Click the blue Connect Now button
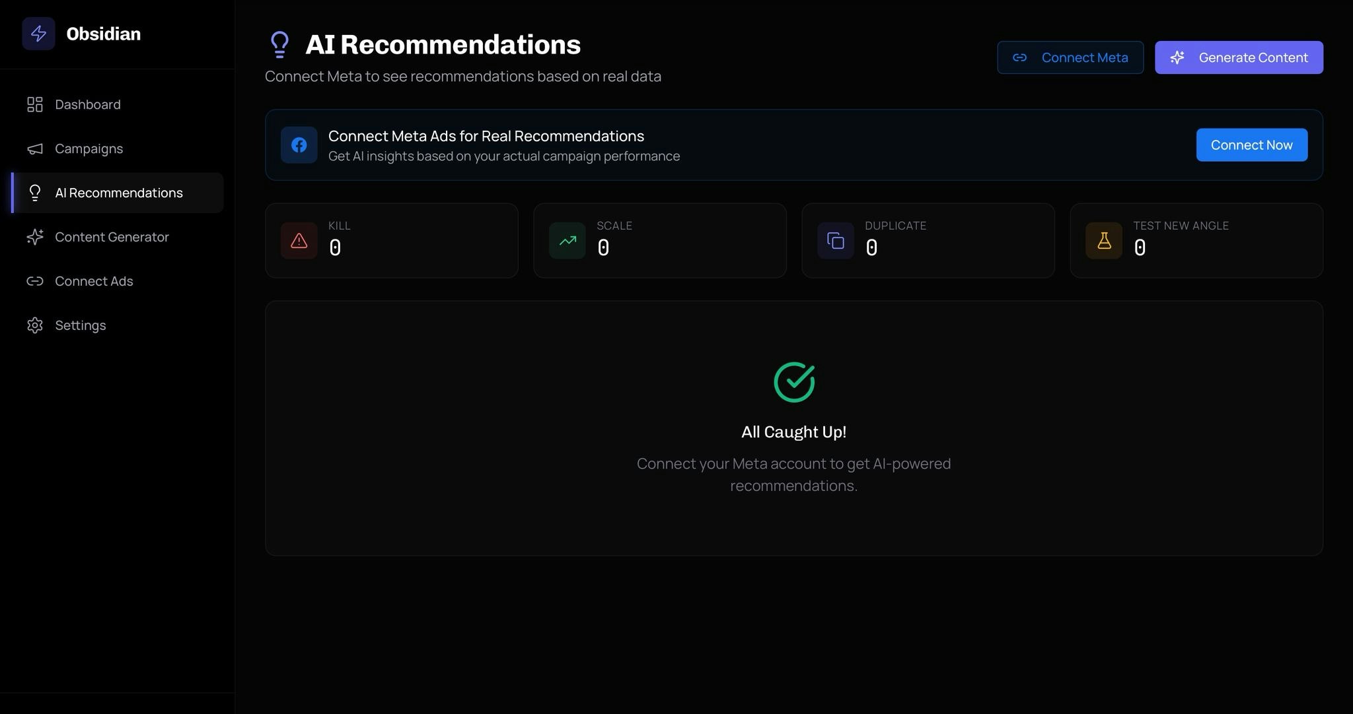The width and height of the screenshot is (1353, 714). pyautogui.click(x=1251, y=145)
